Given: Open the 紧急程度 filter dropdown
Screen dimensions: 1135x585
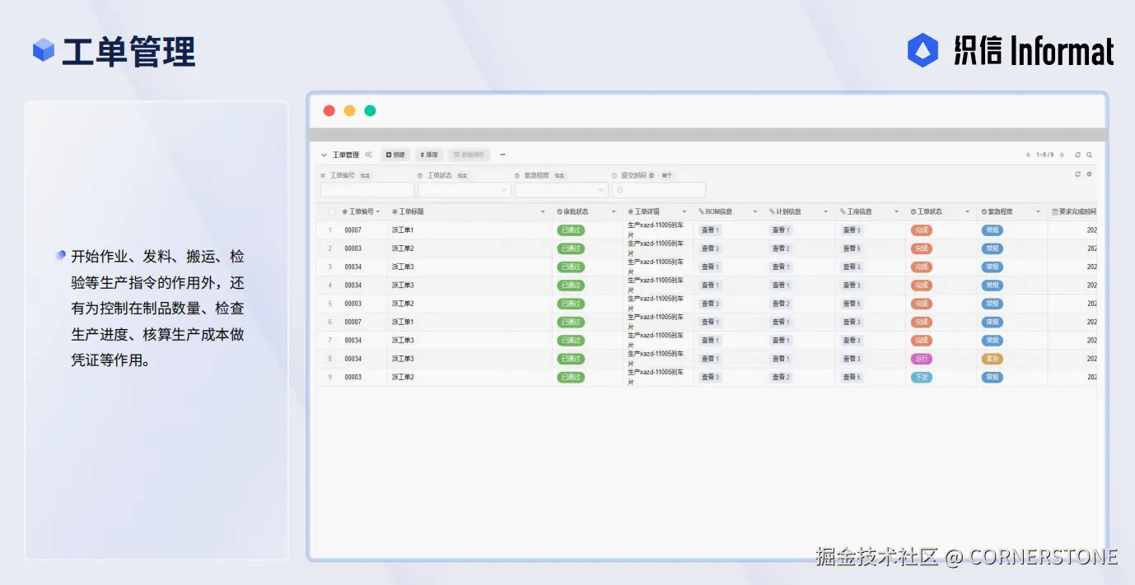Looking at the screenshot, I should tap(562, 190).
